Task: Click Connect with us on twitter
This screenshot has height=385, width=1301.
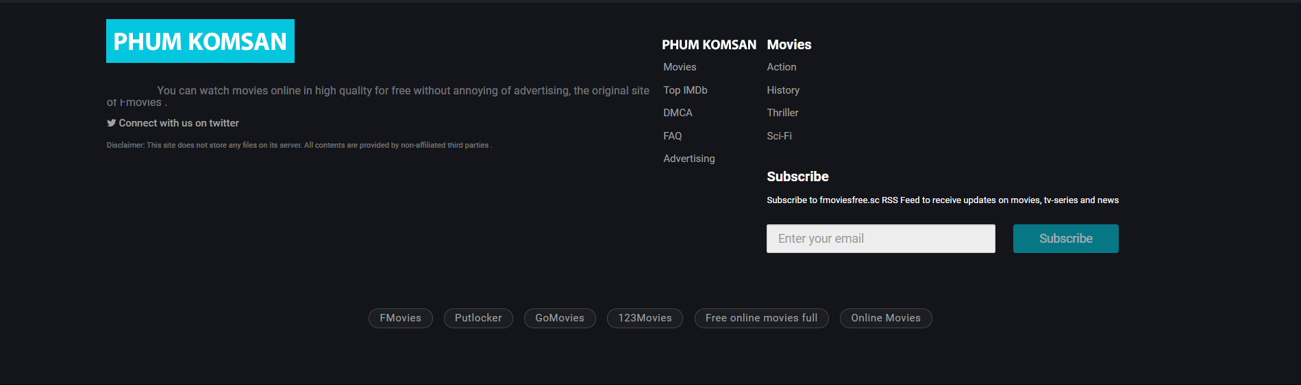Action: click(179, 123)
